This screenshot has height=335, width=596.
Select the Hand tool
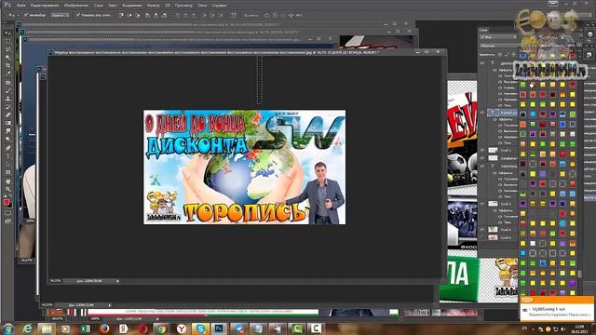coord(8,181)
